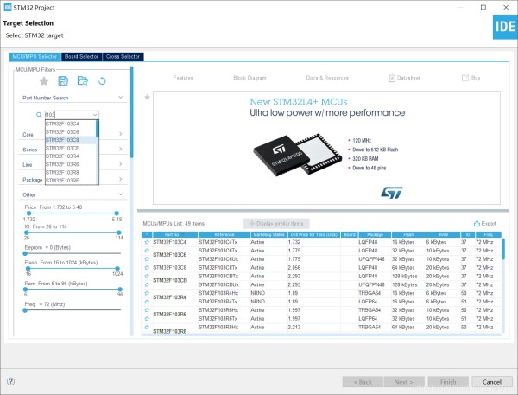Expand the Package filter section
518x395 pixels.
coord(120,179)
